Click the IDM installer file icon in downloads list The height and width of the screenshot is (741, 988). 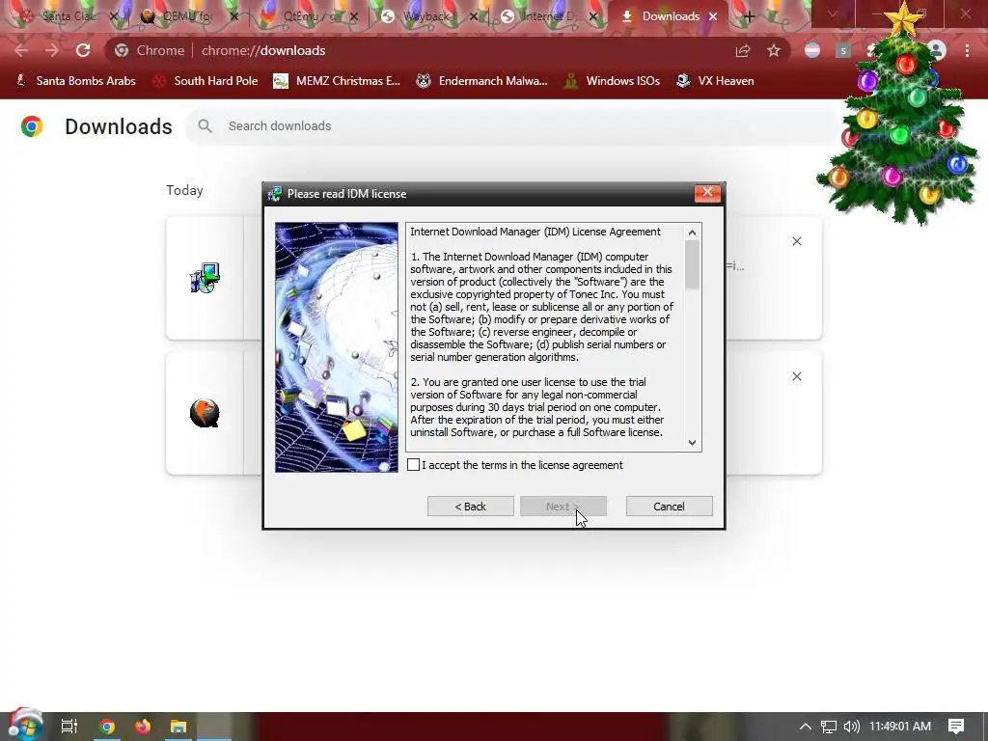[x=205, y=278]
